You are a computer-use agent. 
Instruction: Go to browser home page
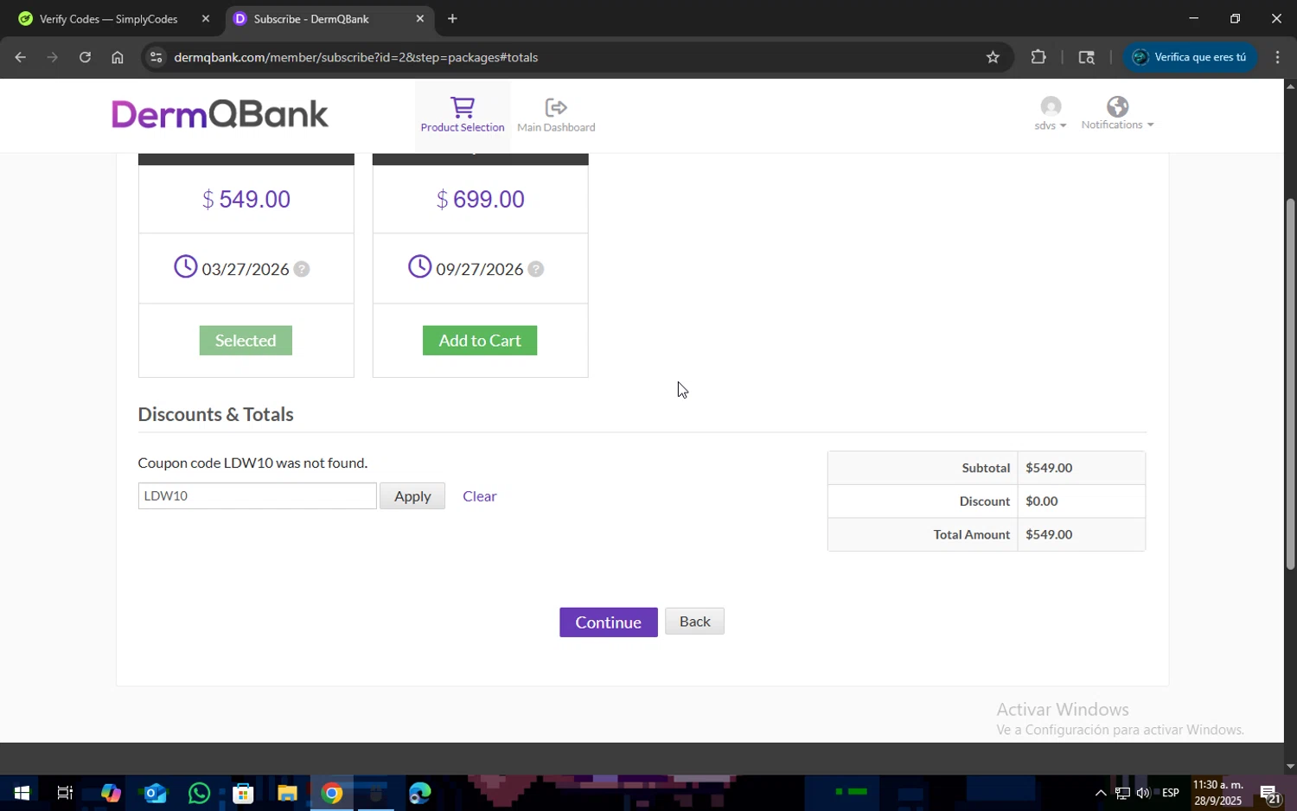[118, 57]
